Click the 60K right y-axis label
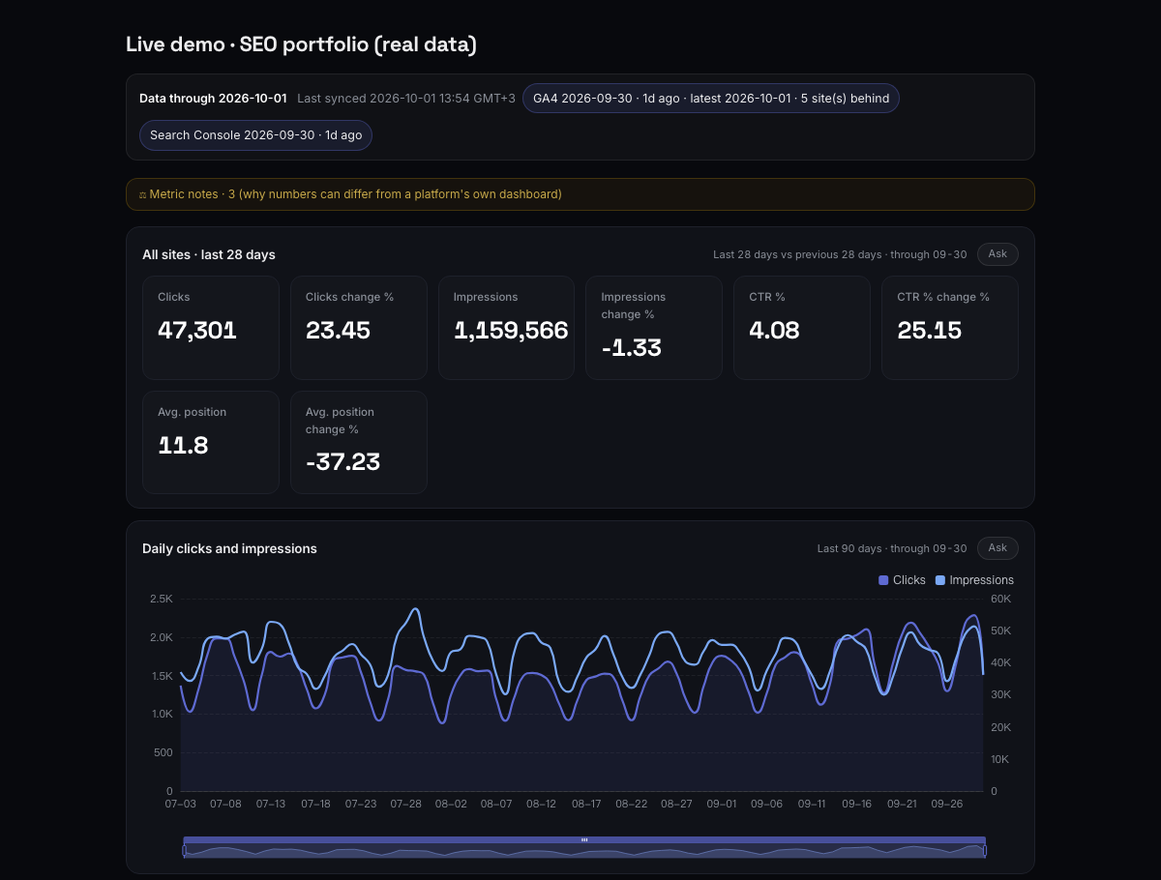The image size is (1161, 880). point(1000,599)
